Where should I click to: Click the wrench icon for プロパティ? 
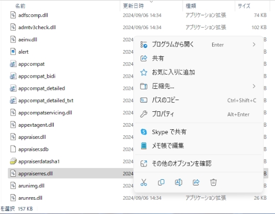point(144,114)
